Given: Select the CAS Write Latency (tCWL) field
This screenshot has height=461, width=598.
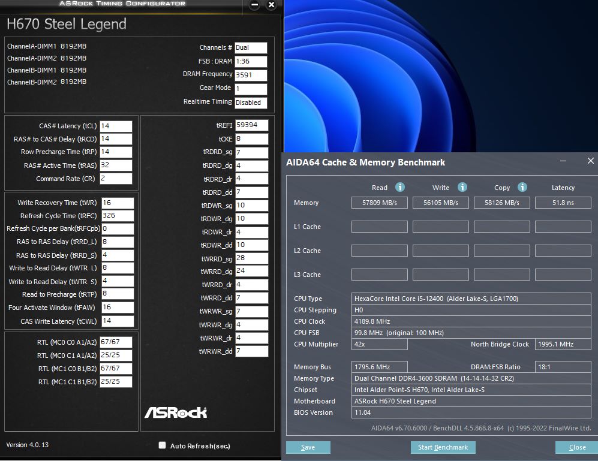Looking at the screenshot, I should (x=118, y=321).
